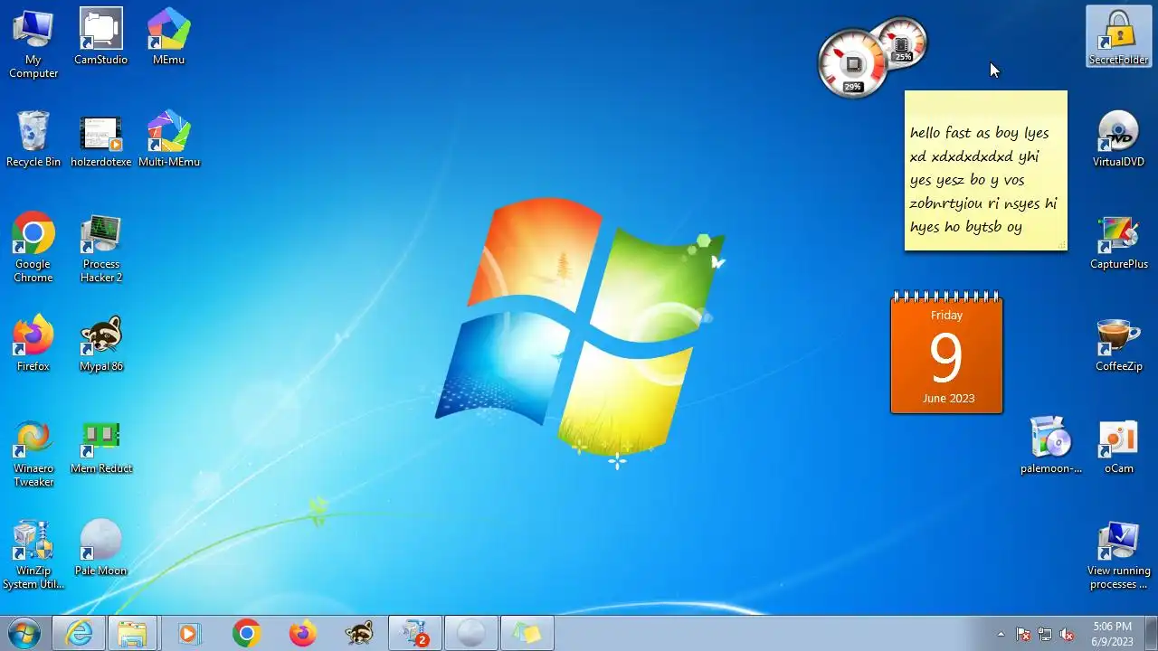Open Windows Explorer from the taskbar
This screenshot has width=1158, height=651.
(133, 634)
